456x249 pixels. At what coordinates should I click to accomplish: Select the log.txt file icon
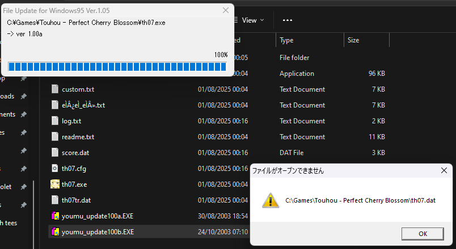pos(55,121)
